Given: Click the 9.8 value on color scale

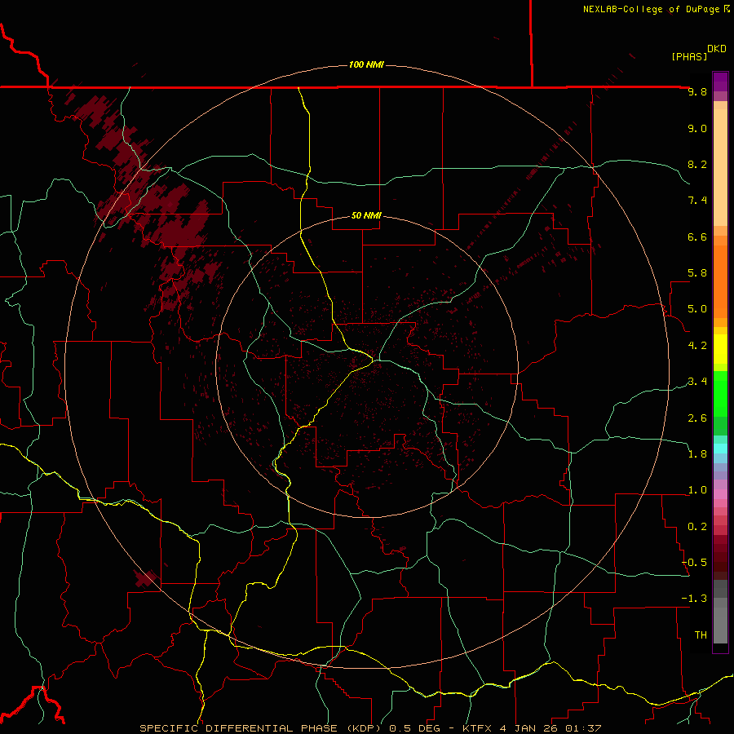Looking at the screenshot, I should click(x=697, y=91).
